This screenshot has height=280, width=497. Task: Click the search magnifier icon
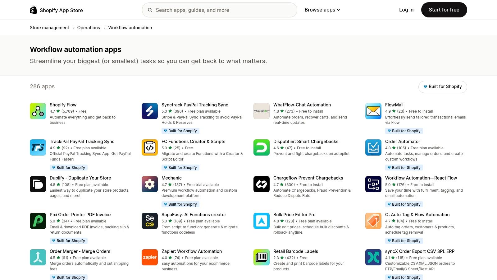click(150, 10)
